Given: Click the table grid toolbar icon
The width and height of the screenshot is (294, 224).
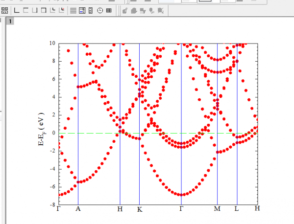Looking at the screenshot, I should tap(109, 10).
